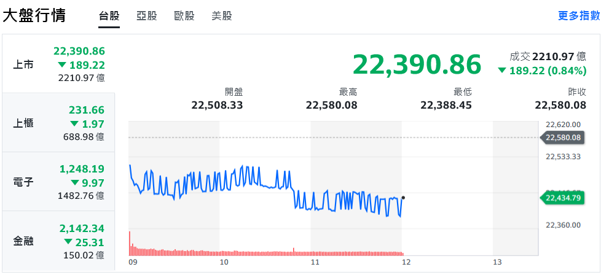This screenshot has height=275, width=601.
Task: Open the 更多指數 link
Action: pyautogui.click(x=578, y=16)
